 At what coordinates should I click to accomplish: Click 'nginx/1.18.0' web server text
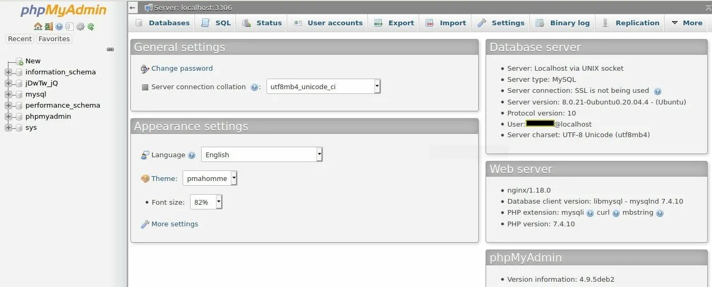tap(529, 190)
